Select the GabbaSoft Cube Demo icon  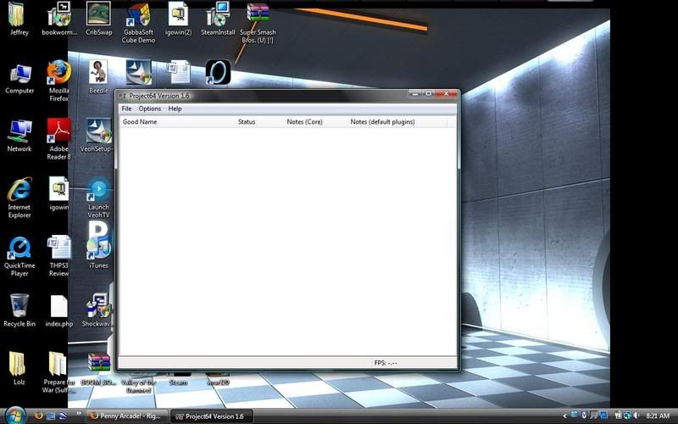pyautogui.click(x=139, y=15)
